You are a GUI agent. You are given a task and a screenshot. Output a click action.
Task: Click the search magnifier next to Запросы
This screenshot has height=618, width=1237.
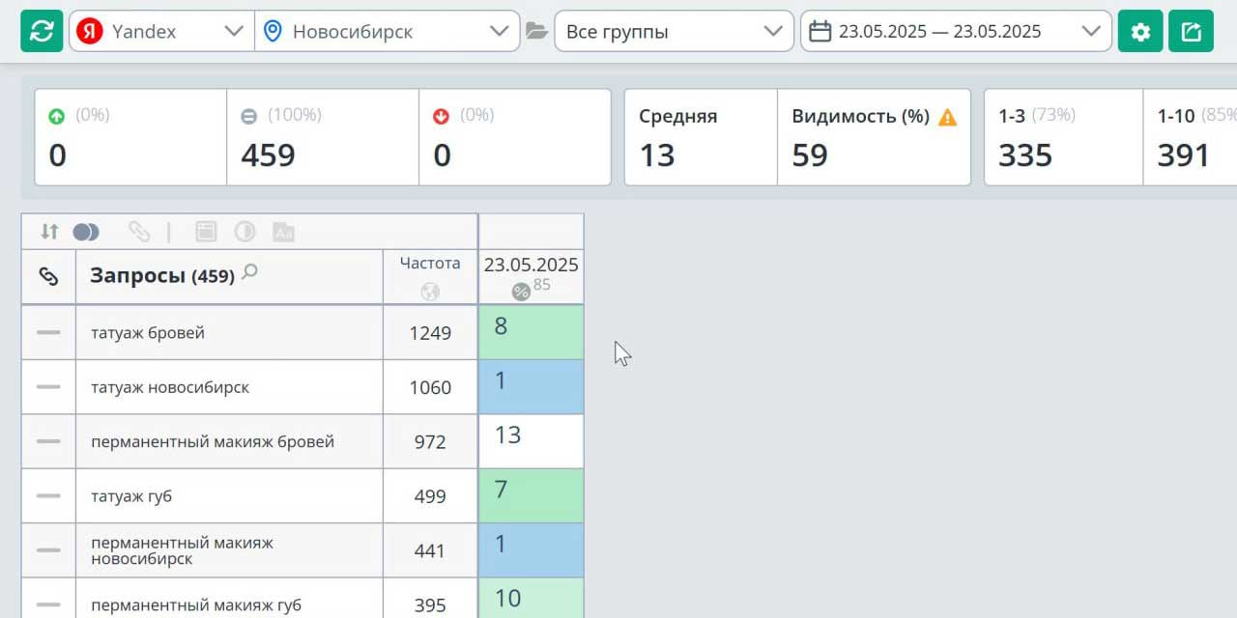point(249,273)
